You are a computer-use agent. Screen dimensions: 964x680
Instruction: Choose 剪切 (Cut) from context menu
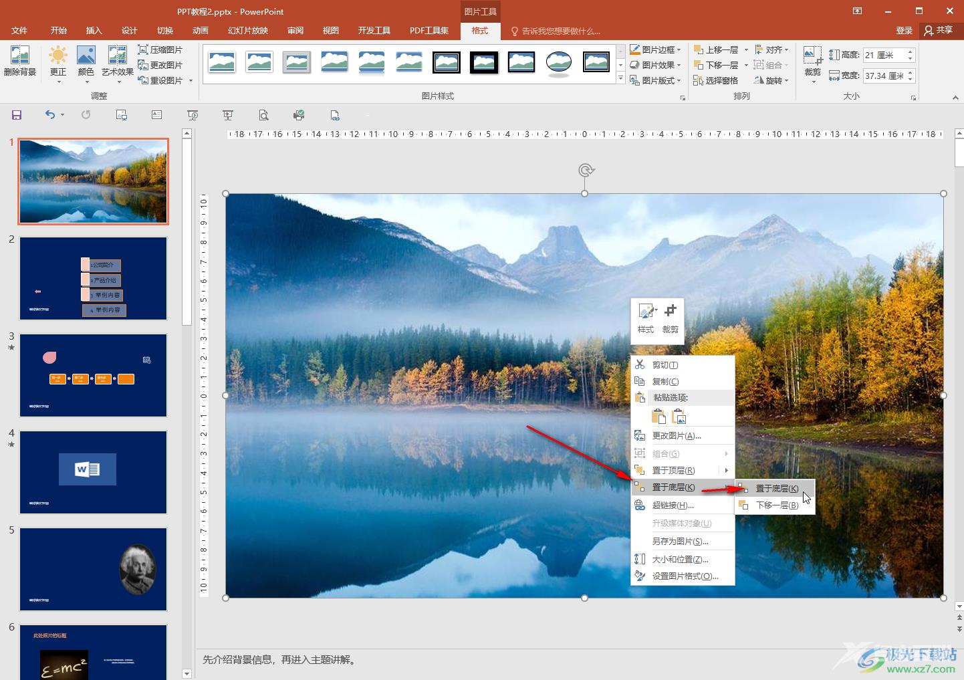(683, 364)
